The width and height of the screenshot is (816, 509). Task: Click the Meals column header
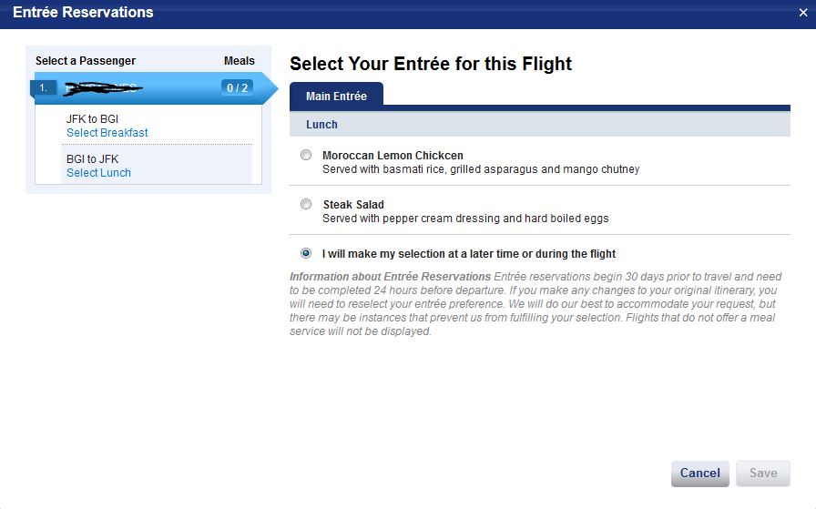pyautogui.click(x=240, y=61)
